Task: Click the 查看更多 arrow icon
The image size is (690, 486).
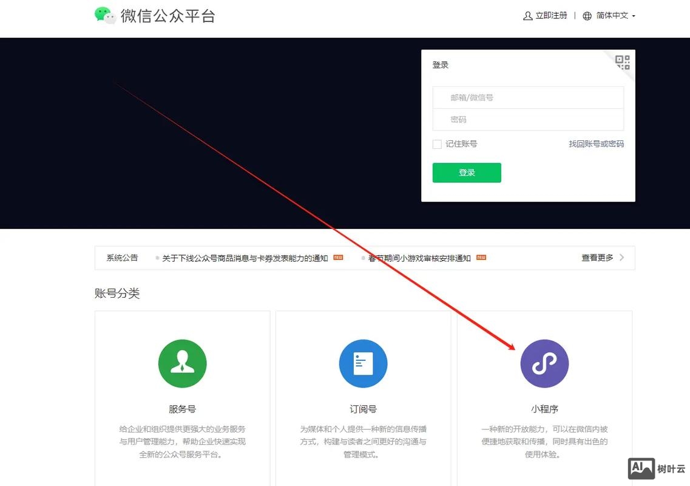Action: coord(620,257)
